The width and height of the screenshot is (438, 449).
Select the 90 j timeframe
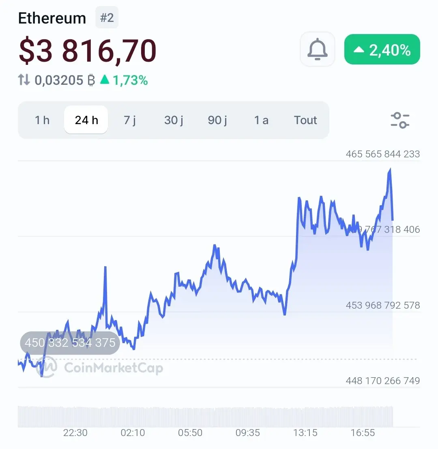(x=217, y=120)
